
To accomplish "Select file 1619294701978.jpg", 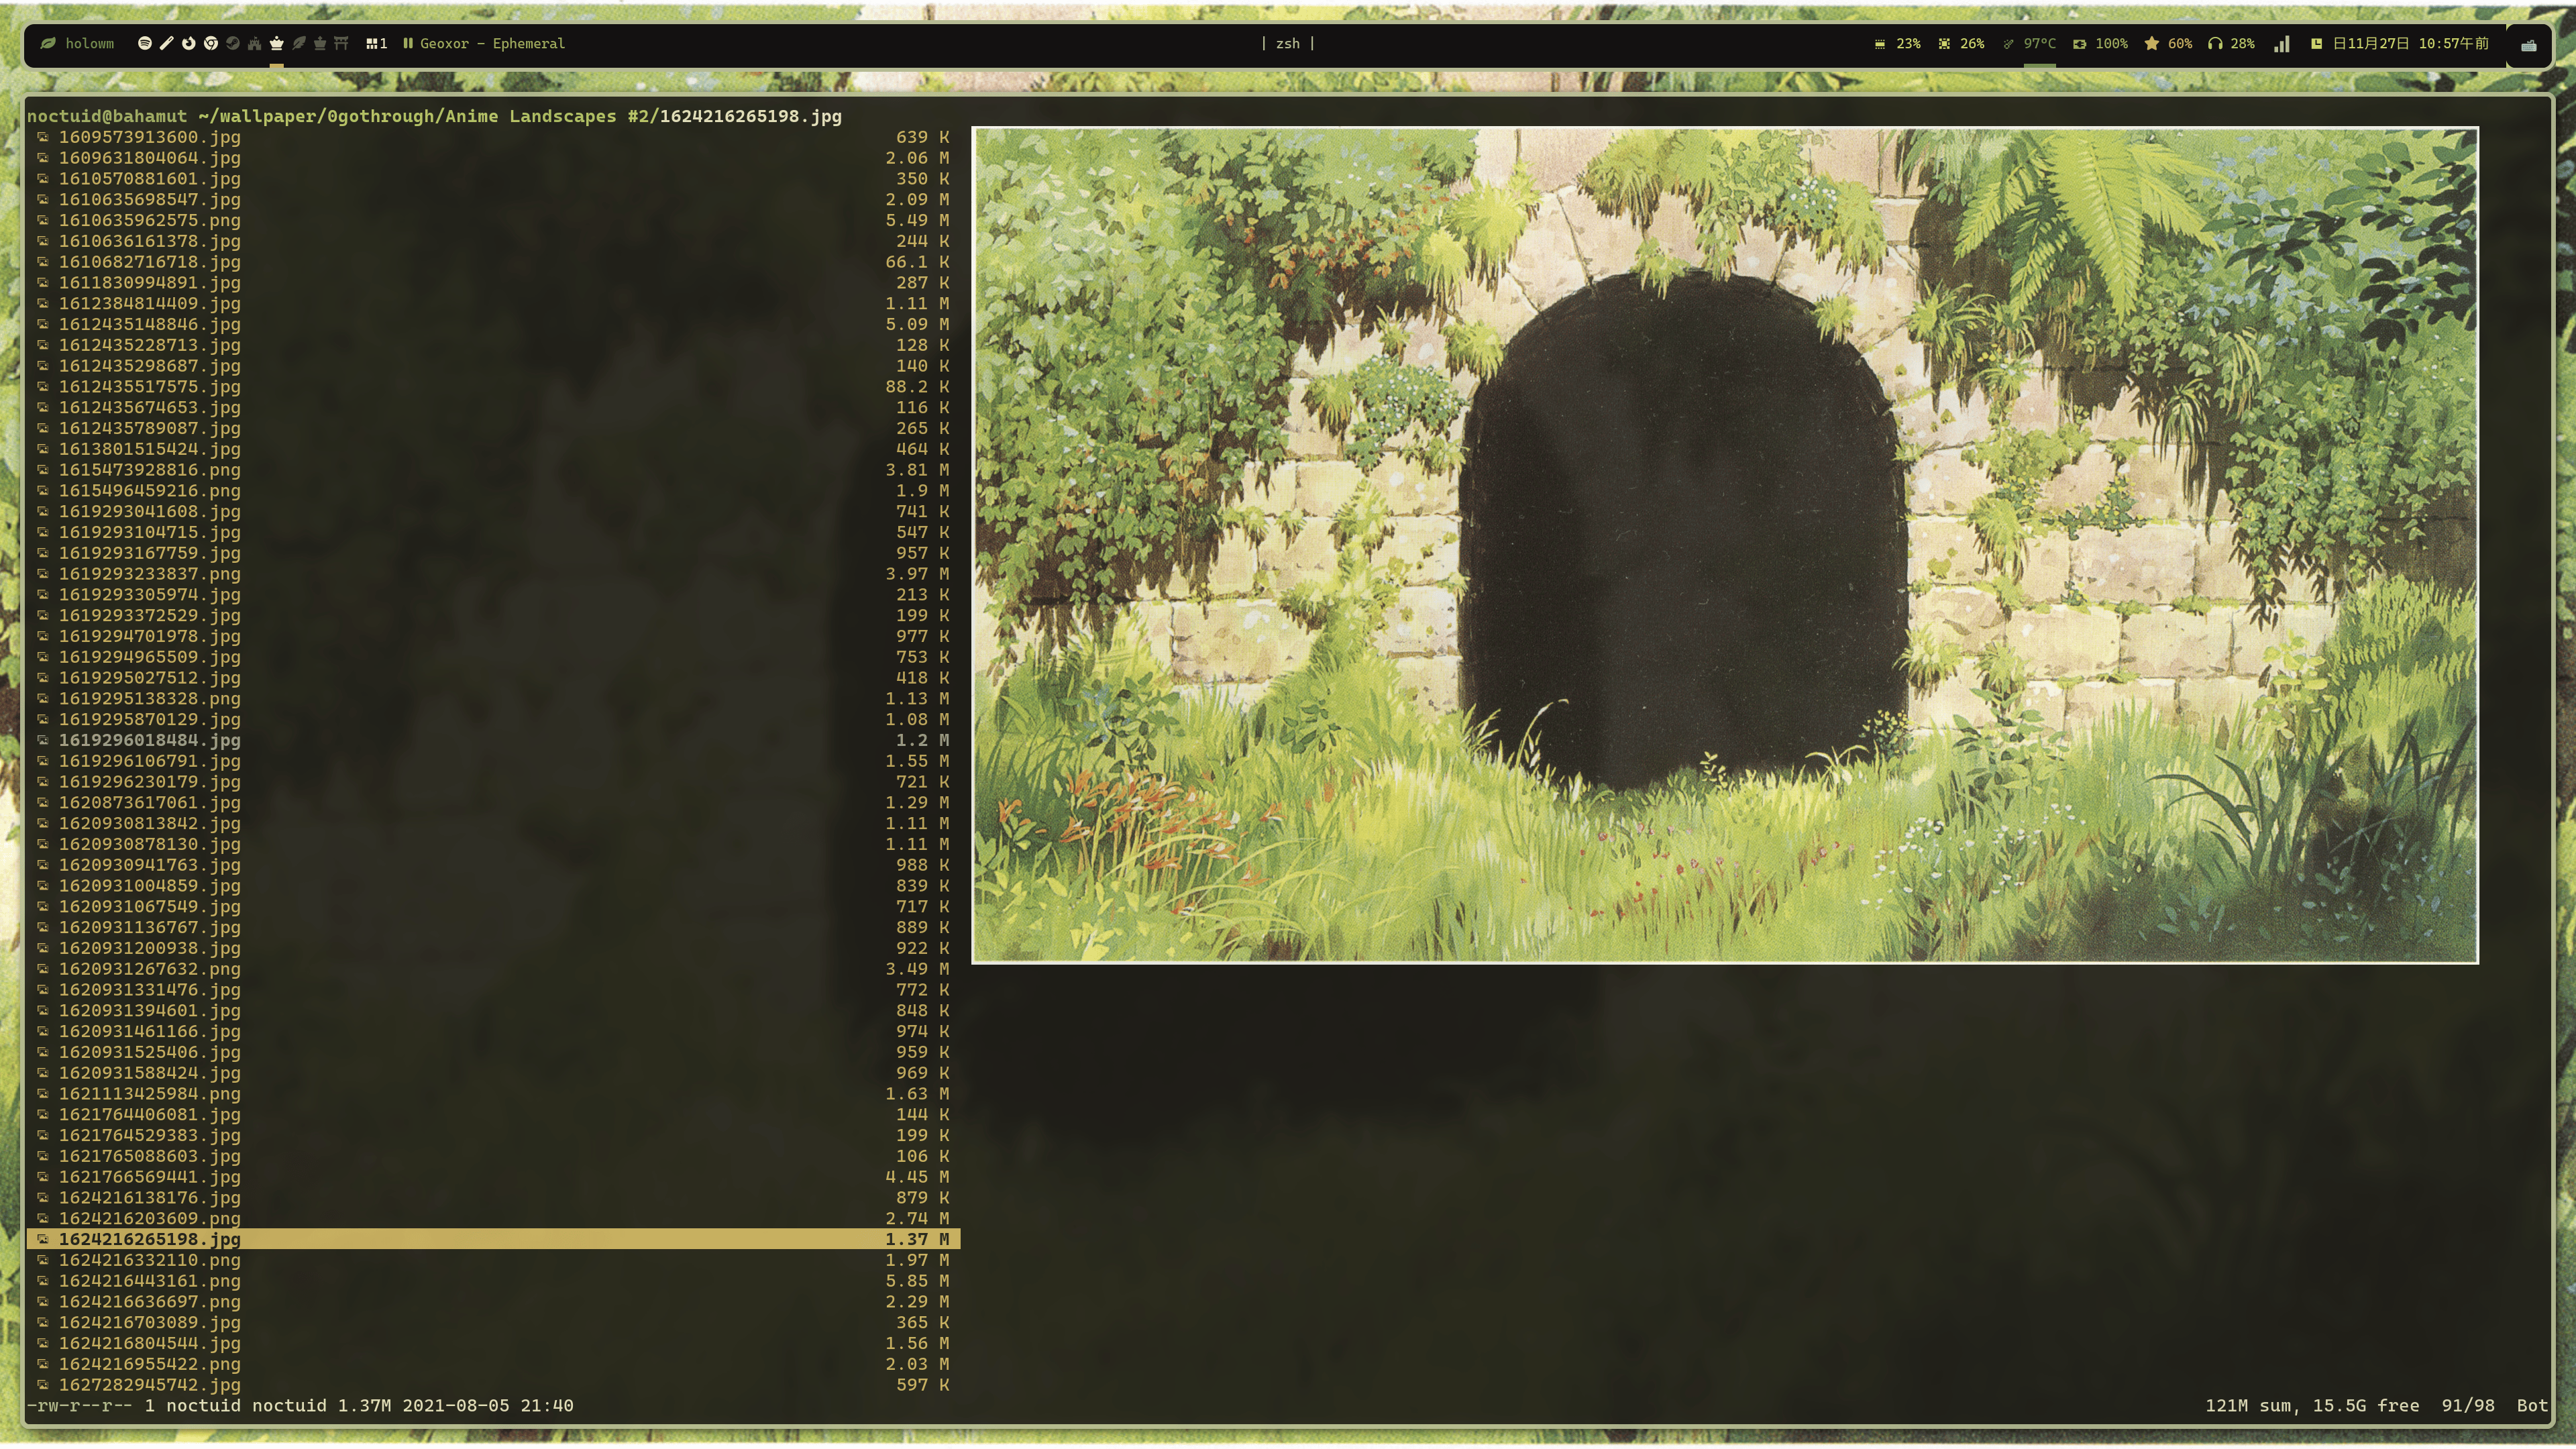I will [x=493, y=636].
